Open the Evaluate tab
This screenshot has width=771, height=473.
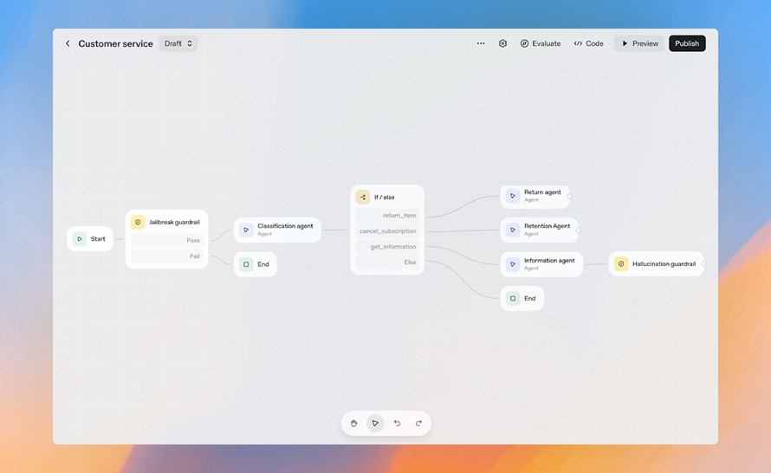[541, 43]
